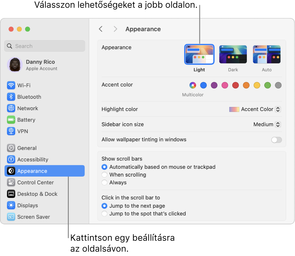This screenshot has height=256, width=295.
Task: Pick the purple accent color
Action: point(214,85)
